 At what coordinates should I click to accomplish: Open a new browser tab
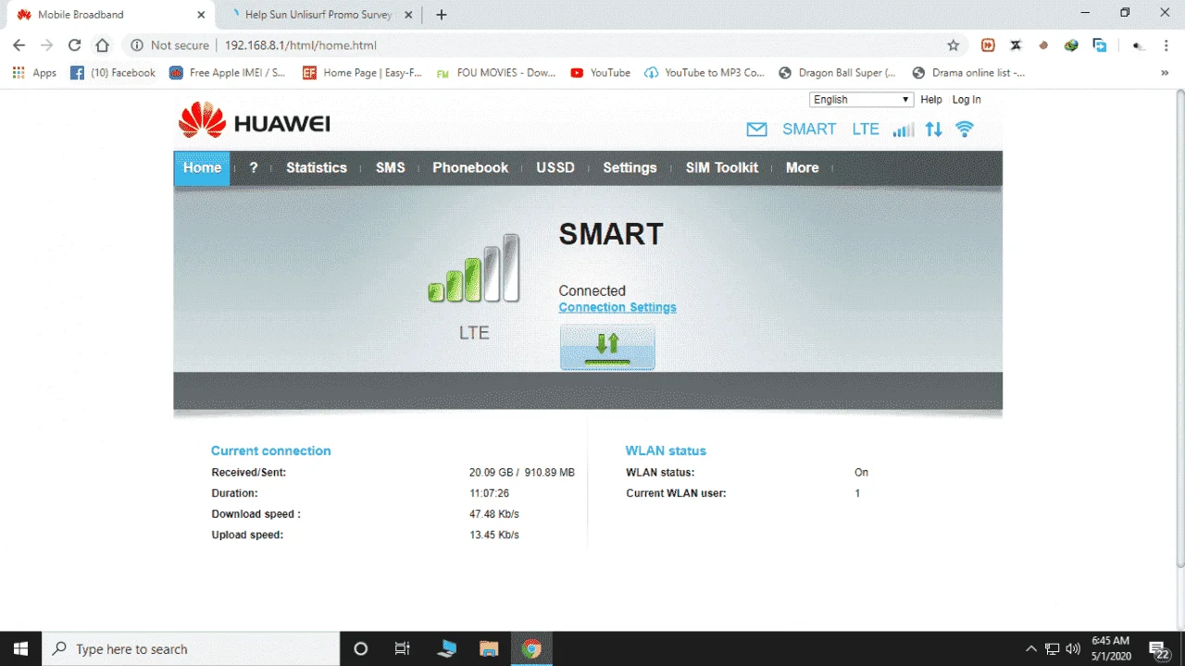point(442,15)
